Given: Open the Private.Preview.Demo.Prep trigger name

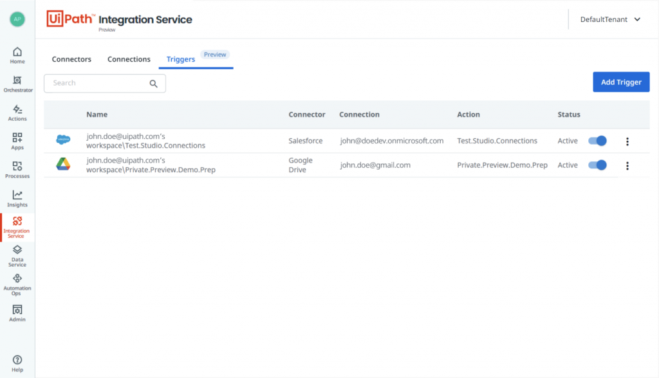Looking at the screenshot, I should pos(151,165).
